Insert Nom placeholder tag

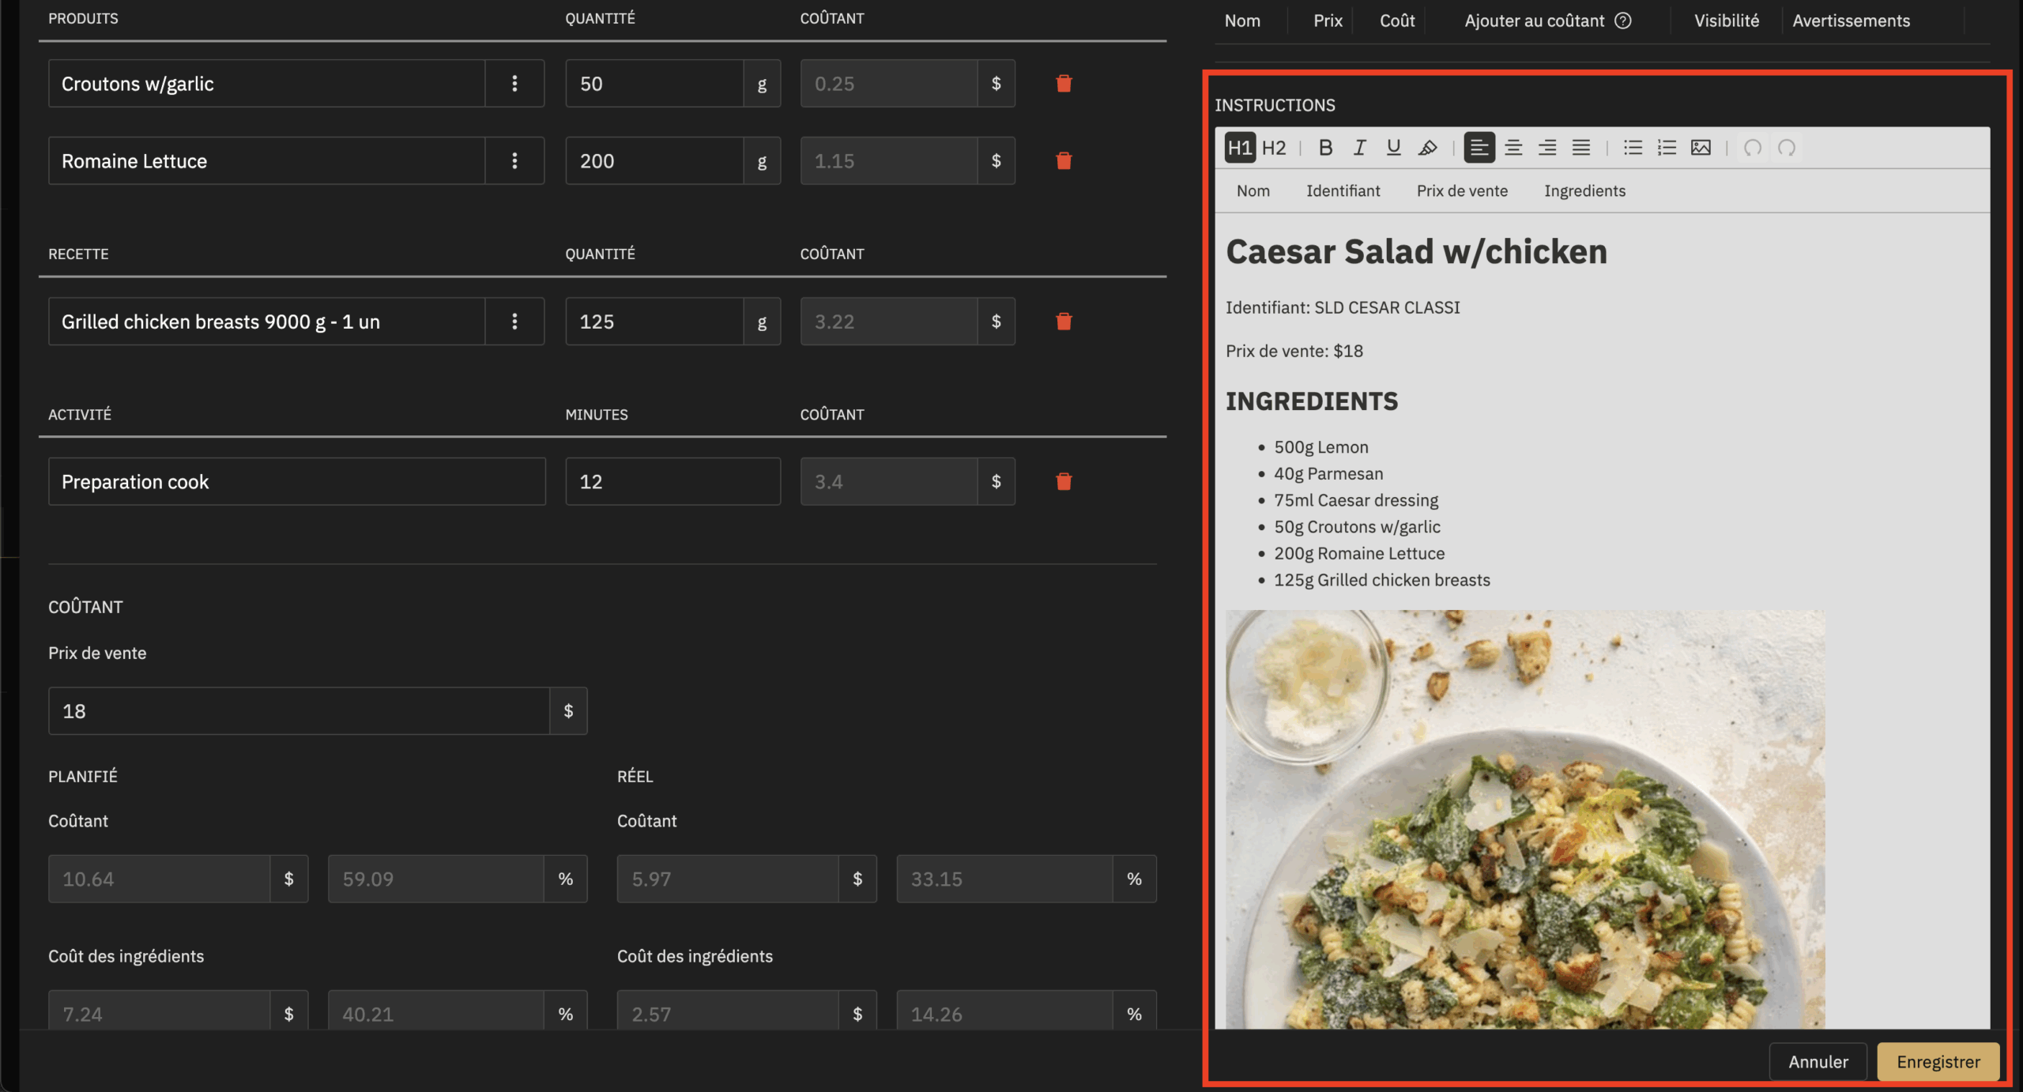(x=1253, y=190)
